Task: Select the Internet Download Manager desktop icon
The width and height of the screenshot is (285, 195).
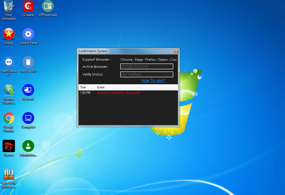Action: (x=8, y=94)
